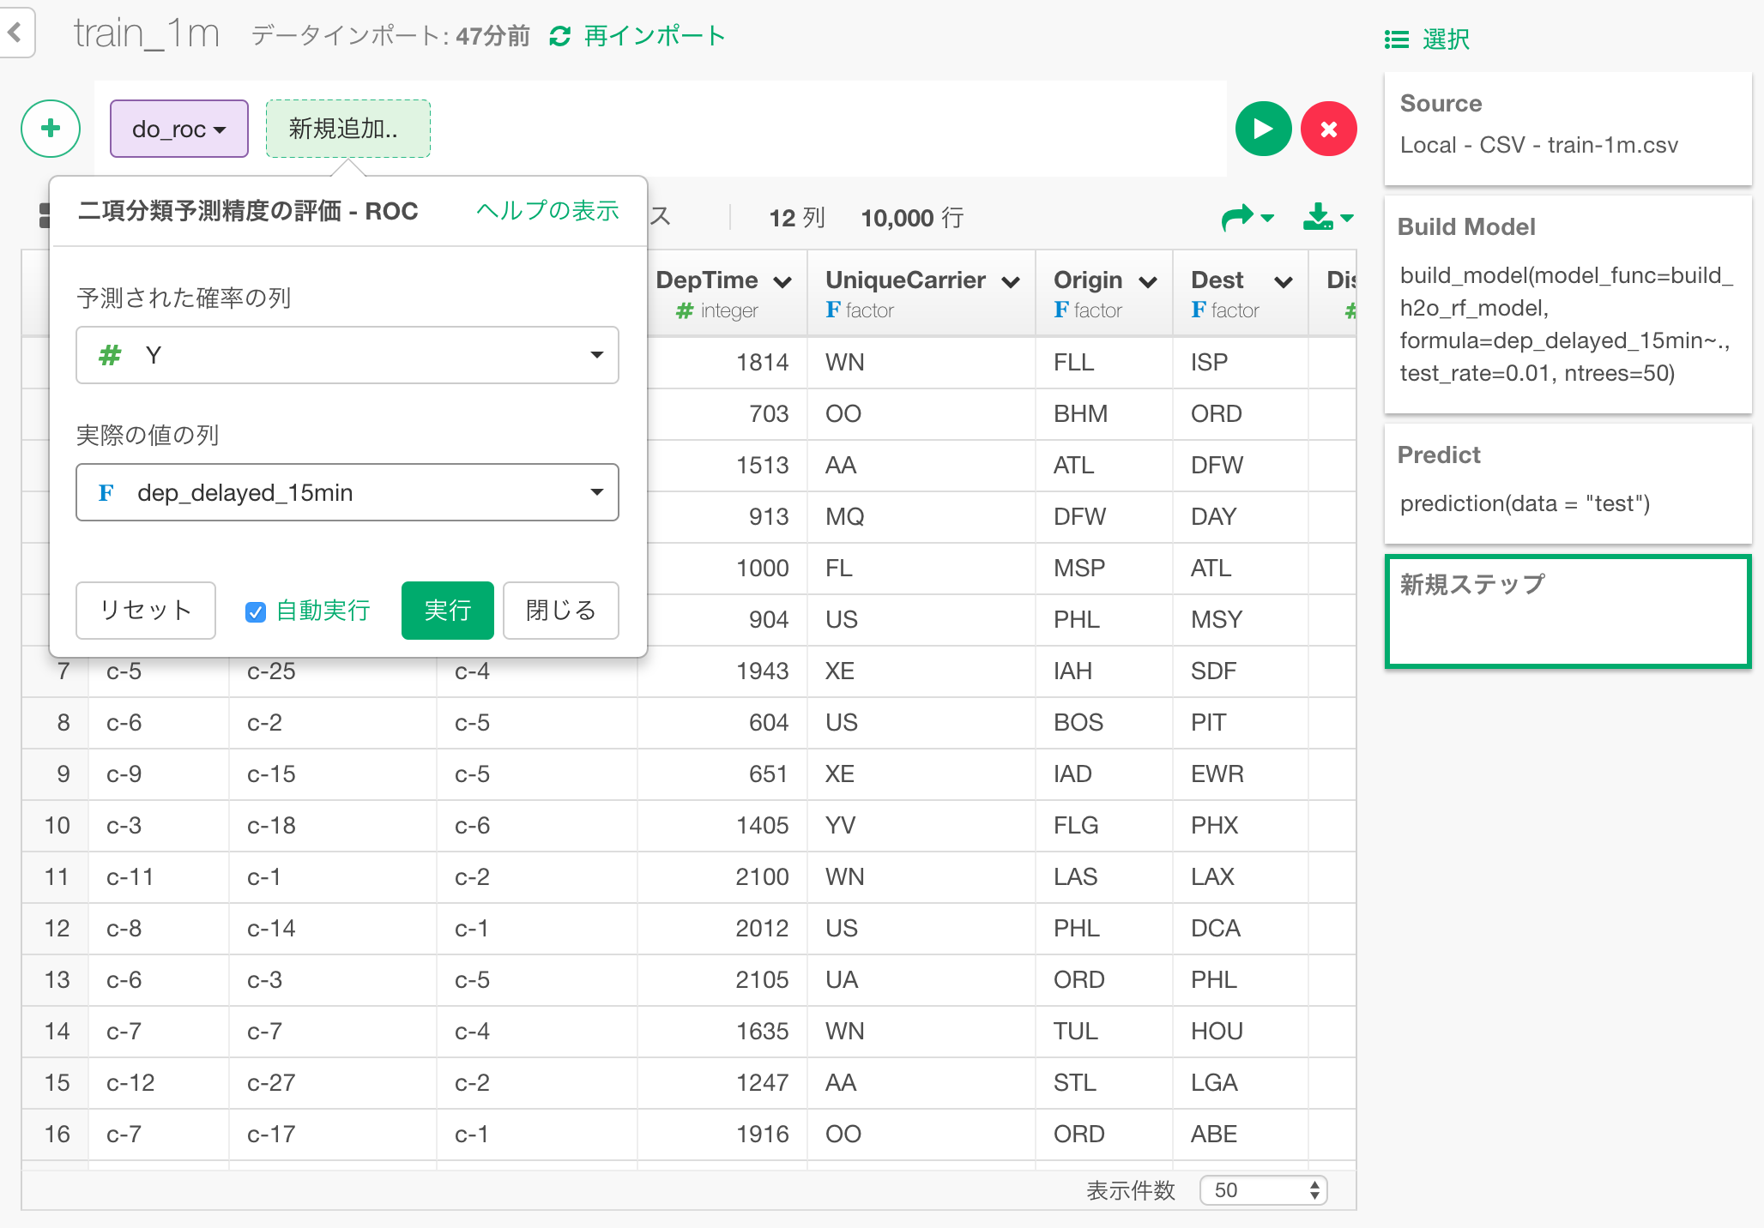
Task: Open the ヘルプの表示 help link
Action: tap(547, 211)
